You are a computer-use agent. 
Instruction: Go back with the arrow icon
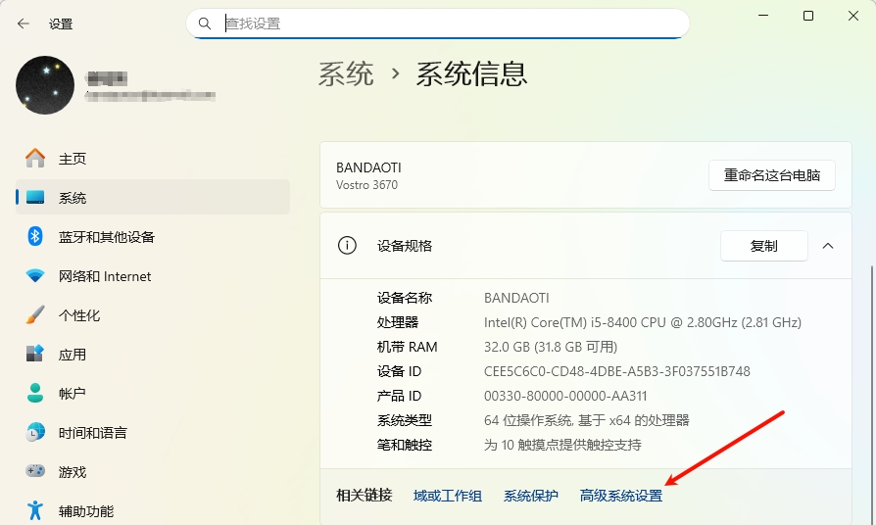[x=23, y=24]
